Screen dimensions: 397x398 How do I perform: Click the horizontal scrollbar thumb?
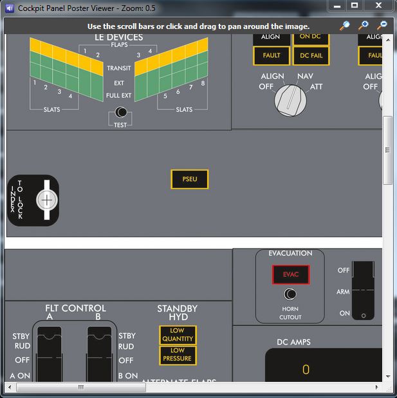81,387
